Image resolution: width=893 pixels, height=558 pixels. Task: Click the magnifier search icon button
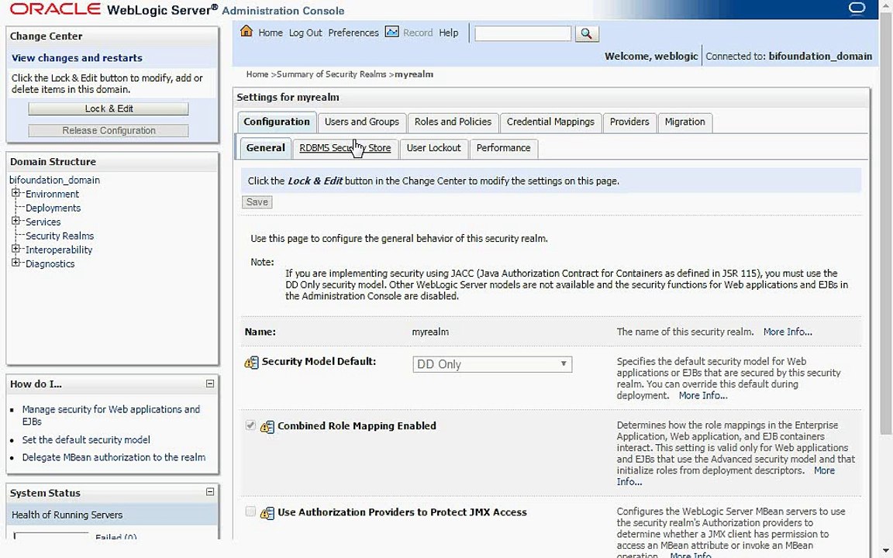click(587, 33)
